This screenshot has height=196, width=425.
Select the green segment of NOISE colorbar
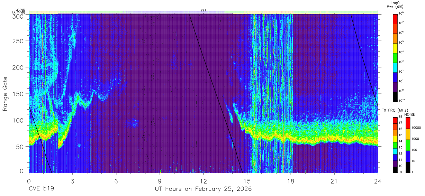click(408, 145)
